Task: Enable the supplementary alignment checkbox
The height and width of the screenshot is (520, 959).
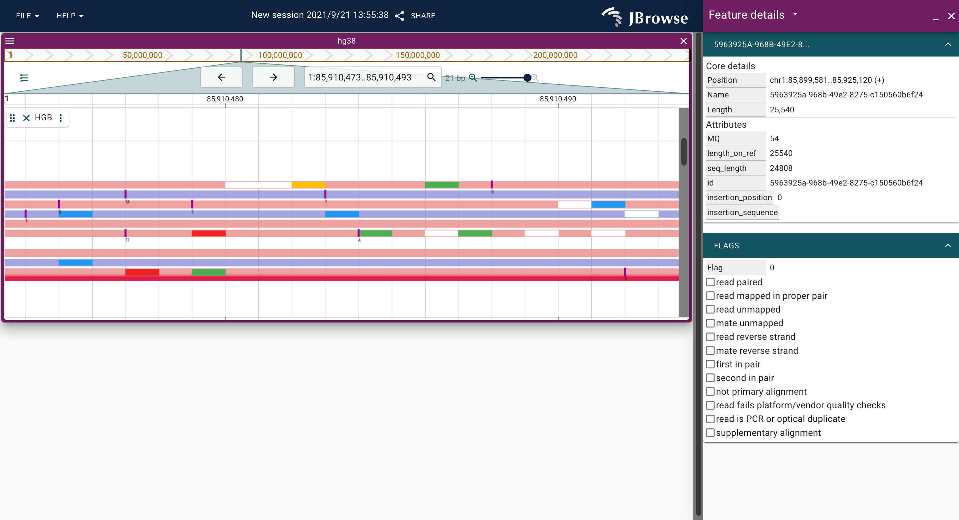Action: point(710,433)
